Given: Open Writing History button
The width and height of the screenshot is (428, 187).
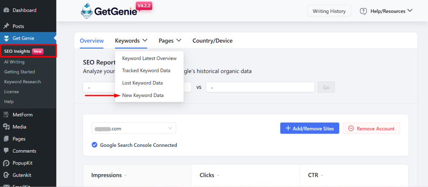Looking at the screenshot, I should click(329, 11).
